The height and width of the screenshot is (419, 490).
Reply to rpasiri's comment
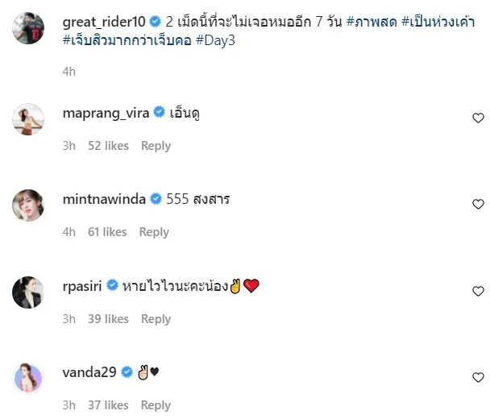pyautogui.click(x=156, y=319)
